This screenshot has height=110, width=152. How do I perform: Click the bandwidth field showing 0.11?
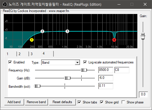click(x=106, y=86)
